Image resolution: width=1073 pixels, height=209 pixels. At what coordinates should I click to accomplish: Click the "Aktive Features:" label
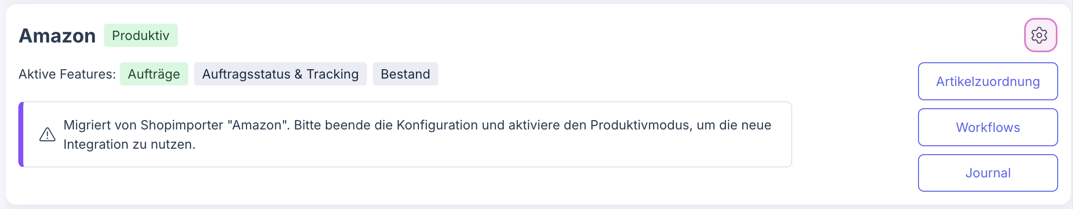point(67,74)
